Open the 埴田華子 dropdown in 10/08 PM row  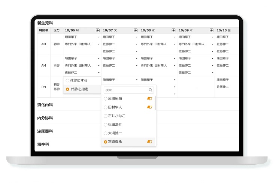click(175, 80)
